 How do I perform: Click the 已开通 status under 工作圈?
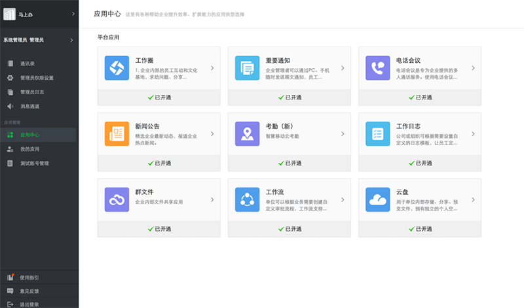click(x=159, y=97)
